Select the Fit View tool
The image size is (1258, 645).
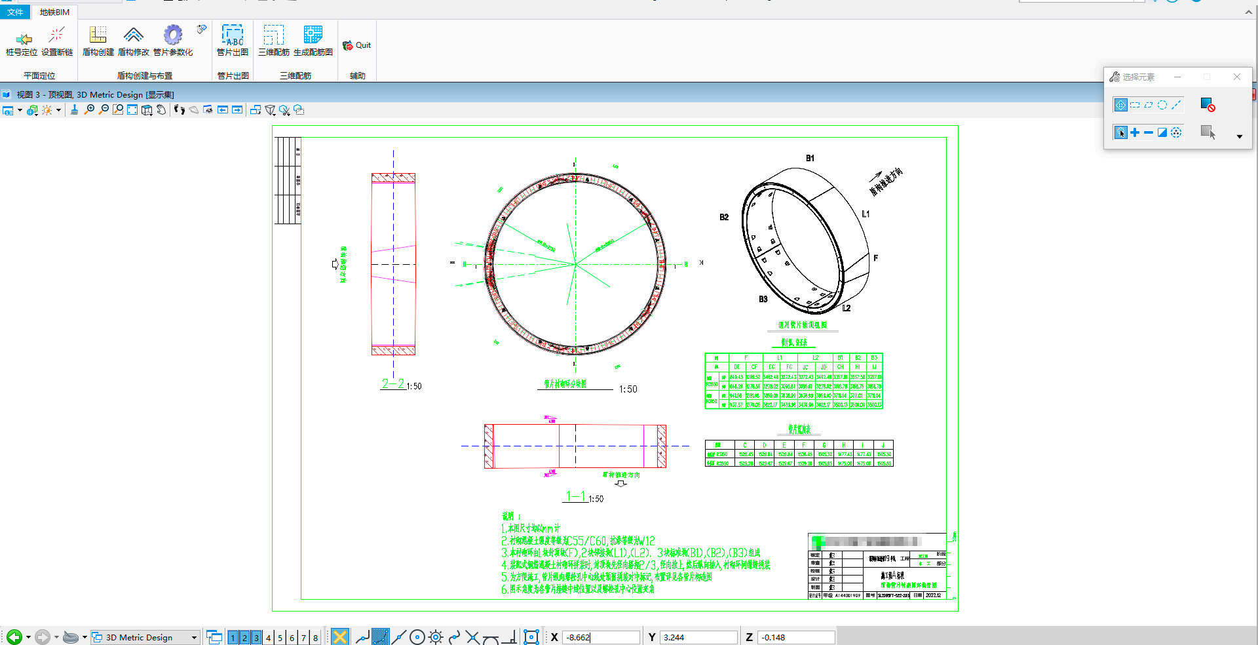pos(132,110)
